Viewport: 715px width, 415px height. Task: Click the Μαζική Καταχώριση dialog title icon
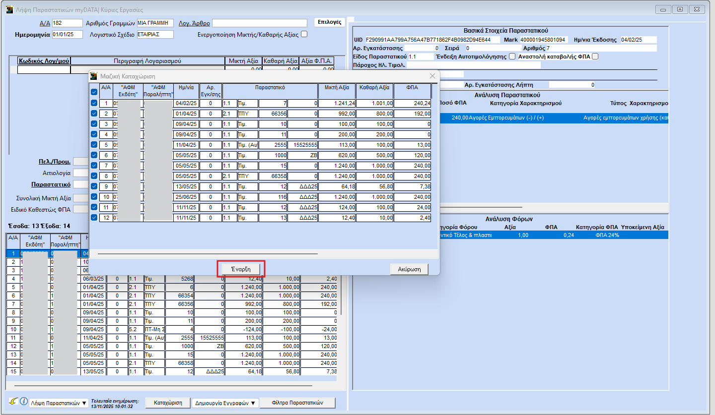click(x=94, y=76)
